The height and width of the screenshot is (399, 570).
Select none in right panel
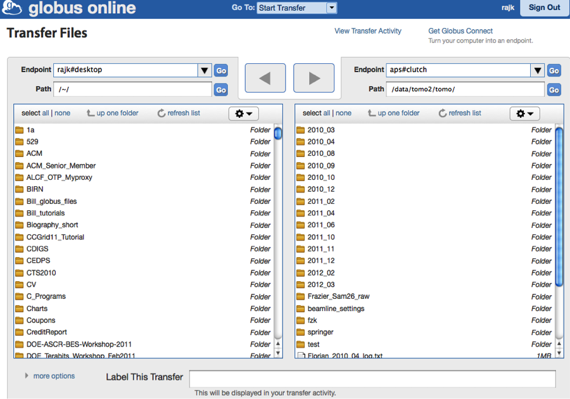point(343,113)
